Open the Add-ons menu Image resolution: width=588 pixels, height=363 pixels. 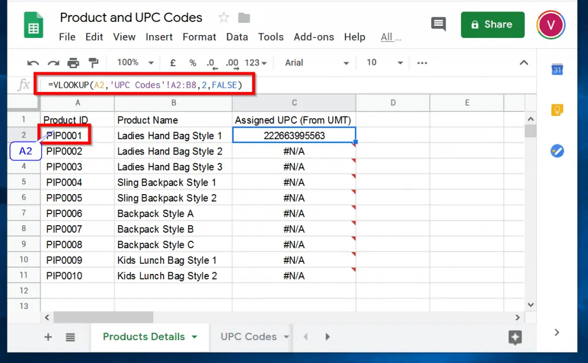[x=314, y=37]
